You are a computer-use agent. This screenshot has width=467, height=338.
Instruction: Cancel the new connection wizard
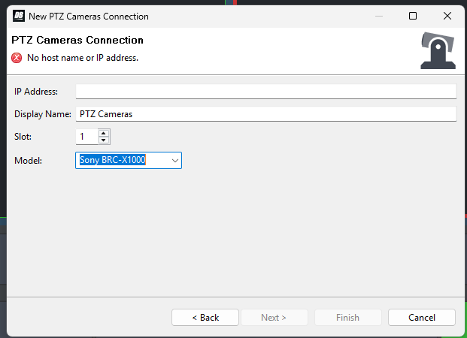(x=422, y=318)
